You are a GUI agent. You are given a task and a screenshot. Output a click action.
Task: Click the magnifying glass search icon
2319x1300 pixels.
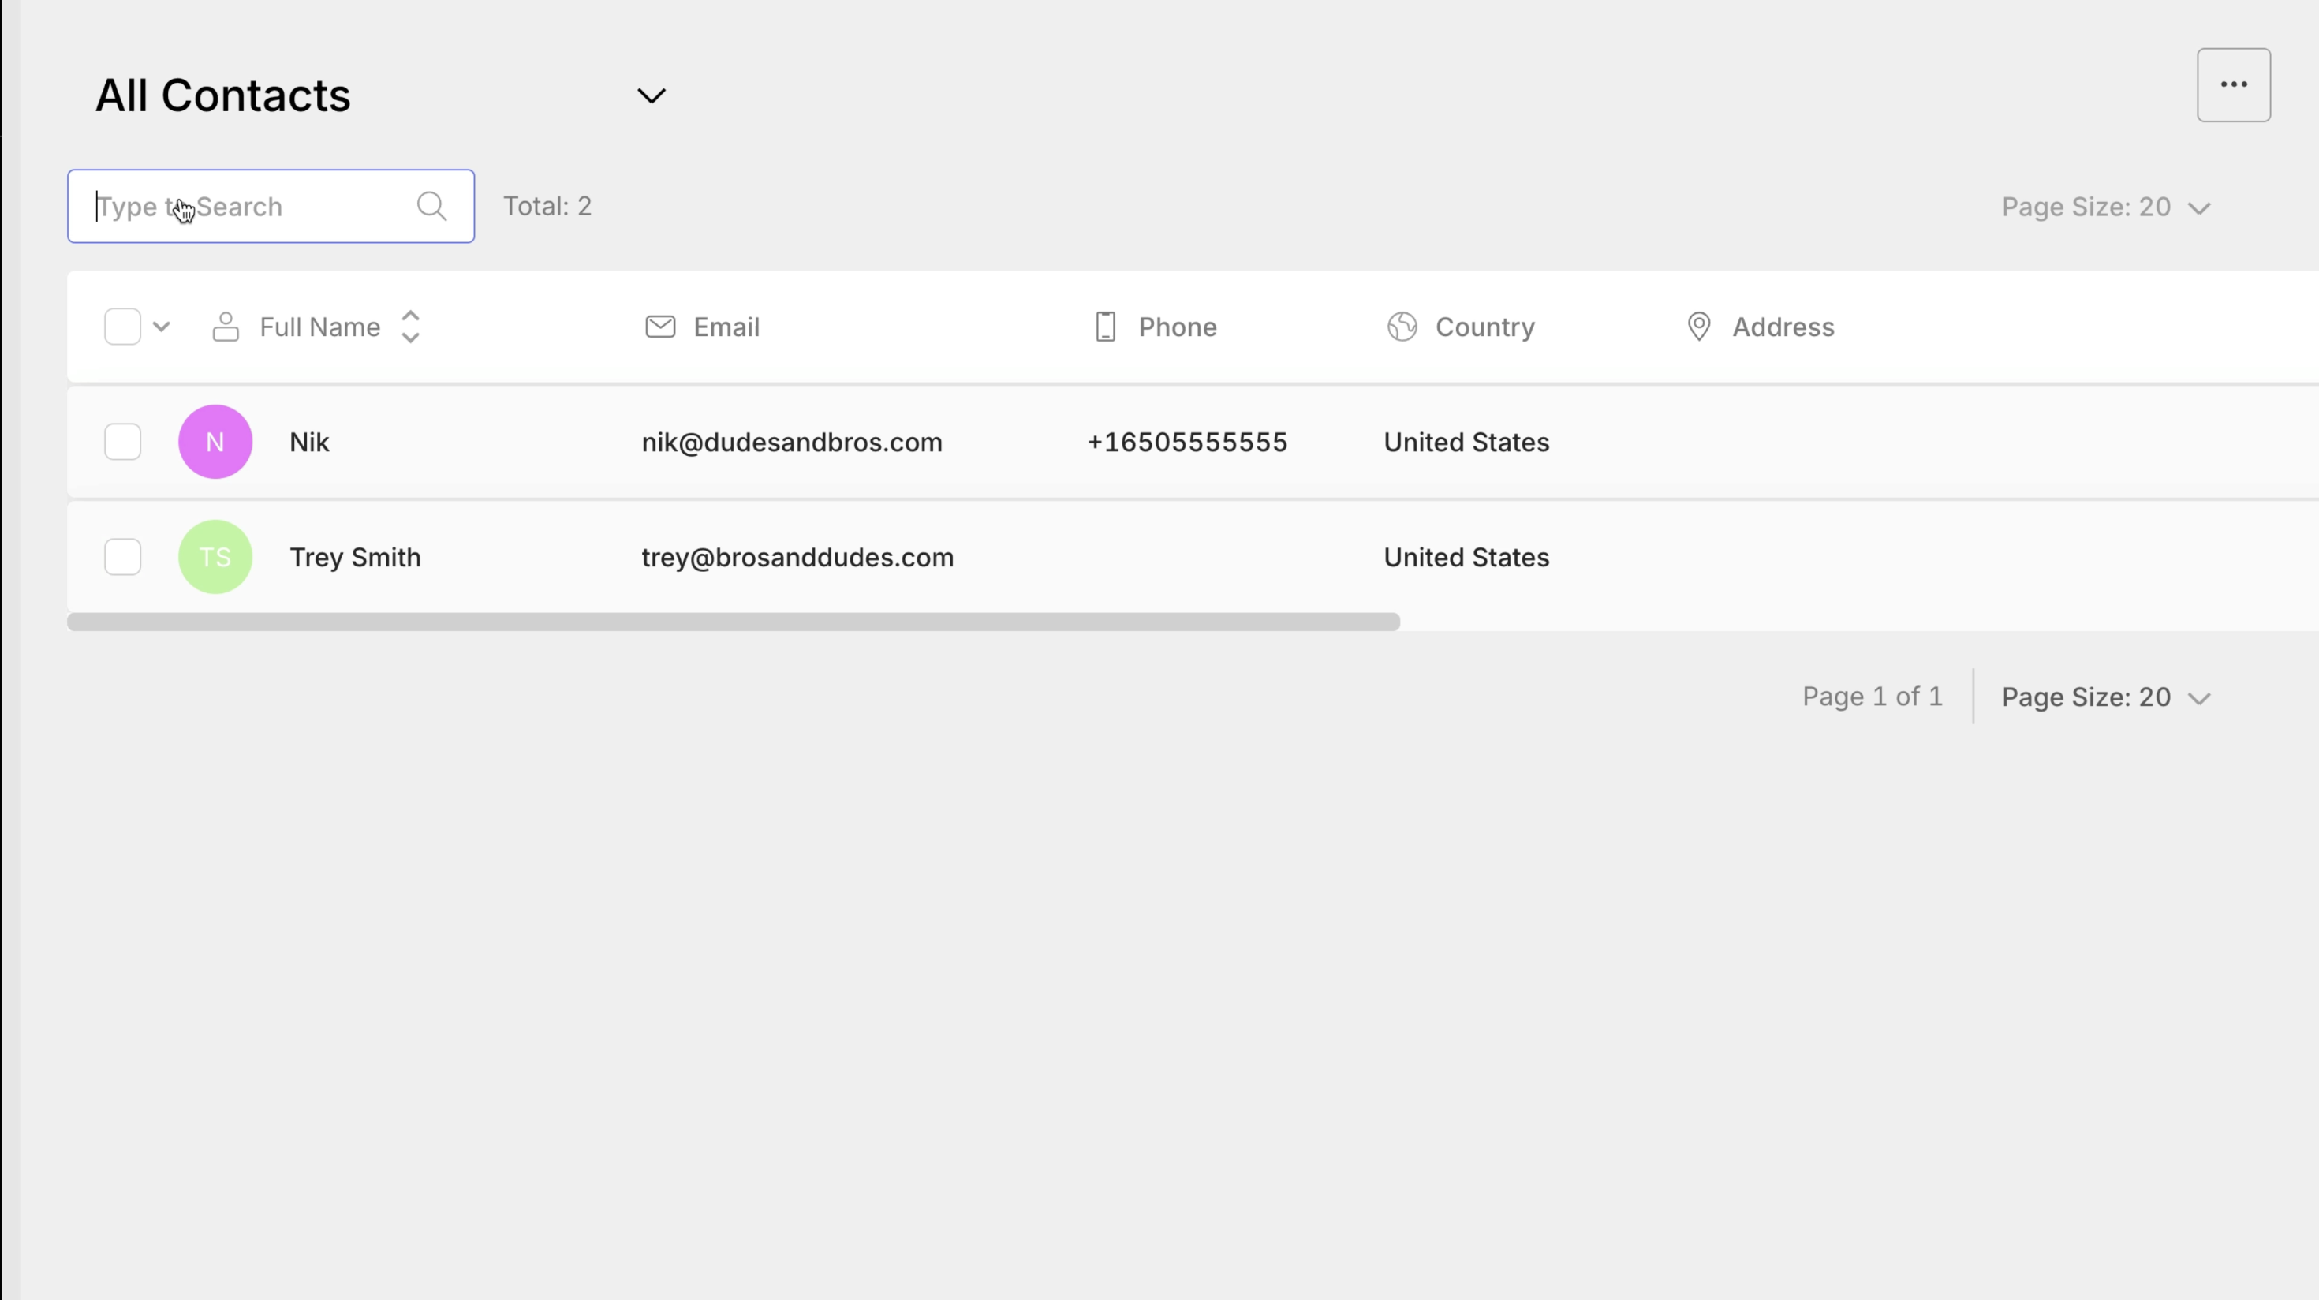(x=431, y=206)
